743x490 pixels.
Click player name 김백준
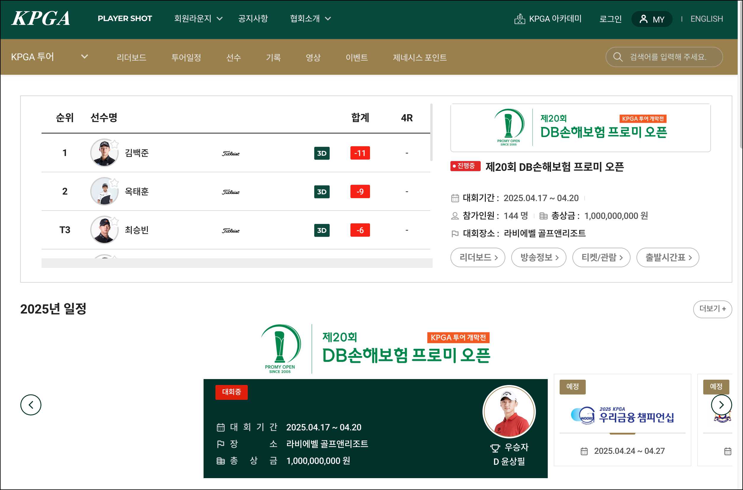click(x=136, y=153)
